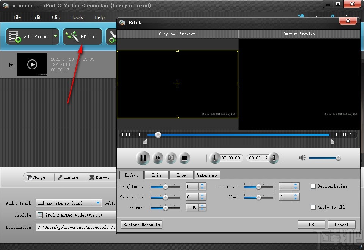Adjust the Brightness slider handle

(x=166, y=187)
